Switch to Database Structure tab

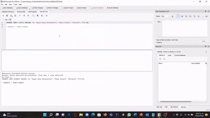pos(8,12)
